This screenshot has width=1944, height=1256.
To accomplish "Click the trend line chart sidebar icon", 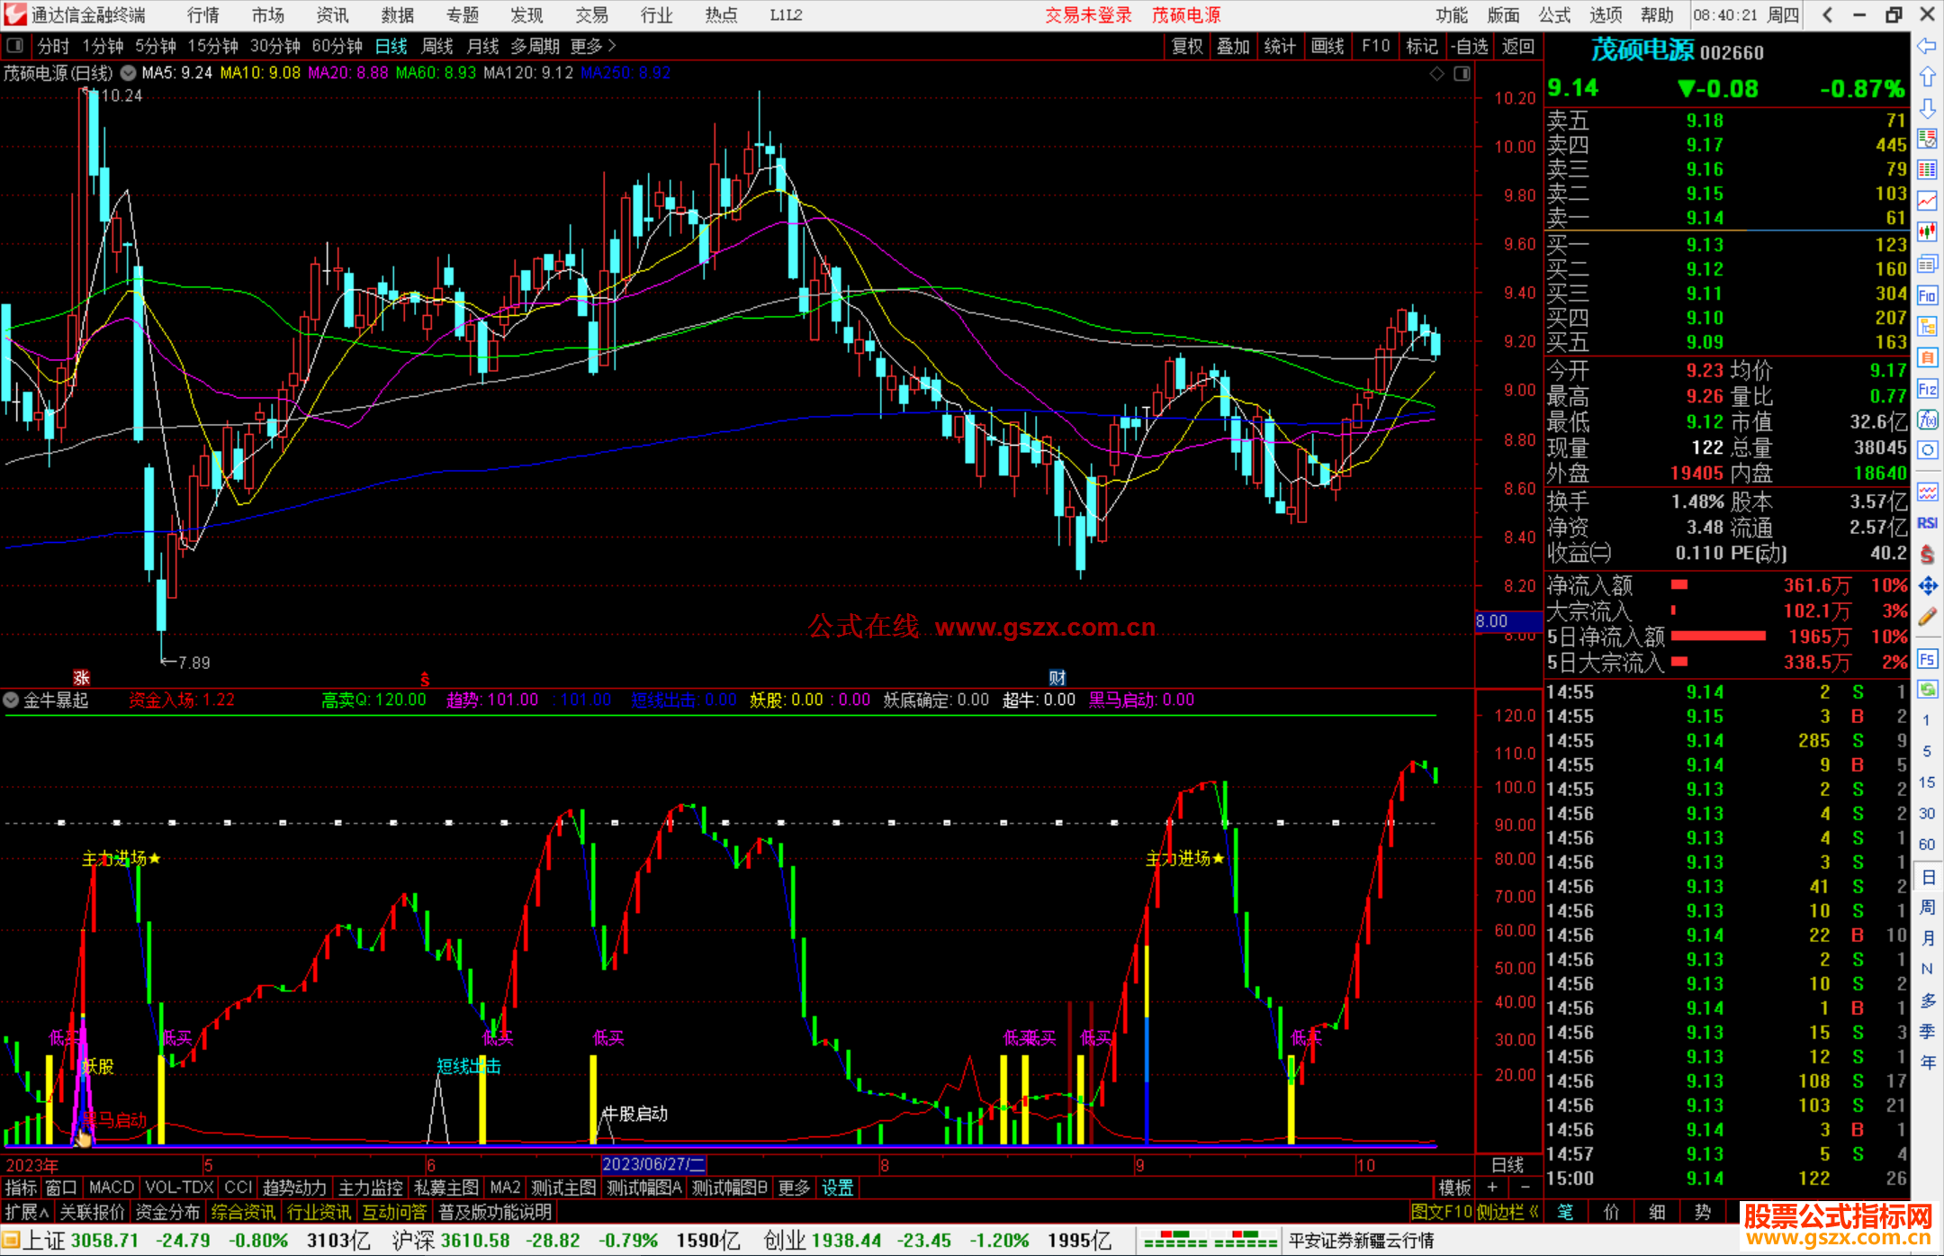I will pyautogui.click(x=1927, y=201).
